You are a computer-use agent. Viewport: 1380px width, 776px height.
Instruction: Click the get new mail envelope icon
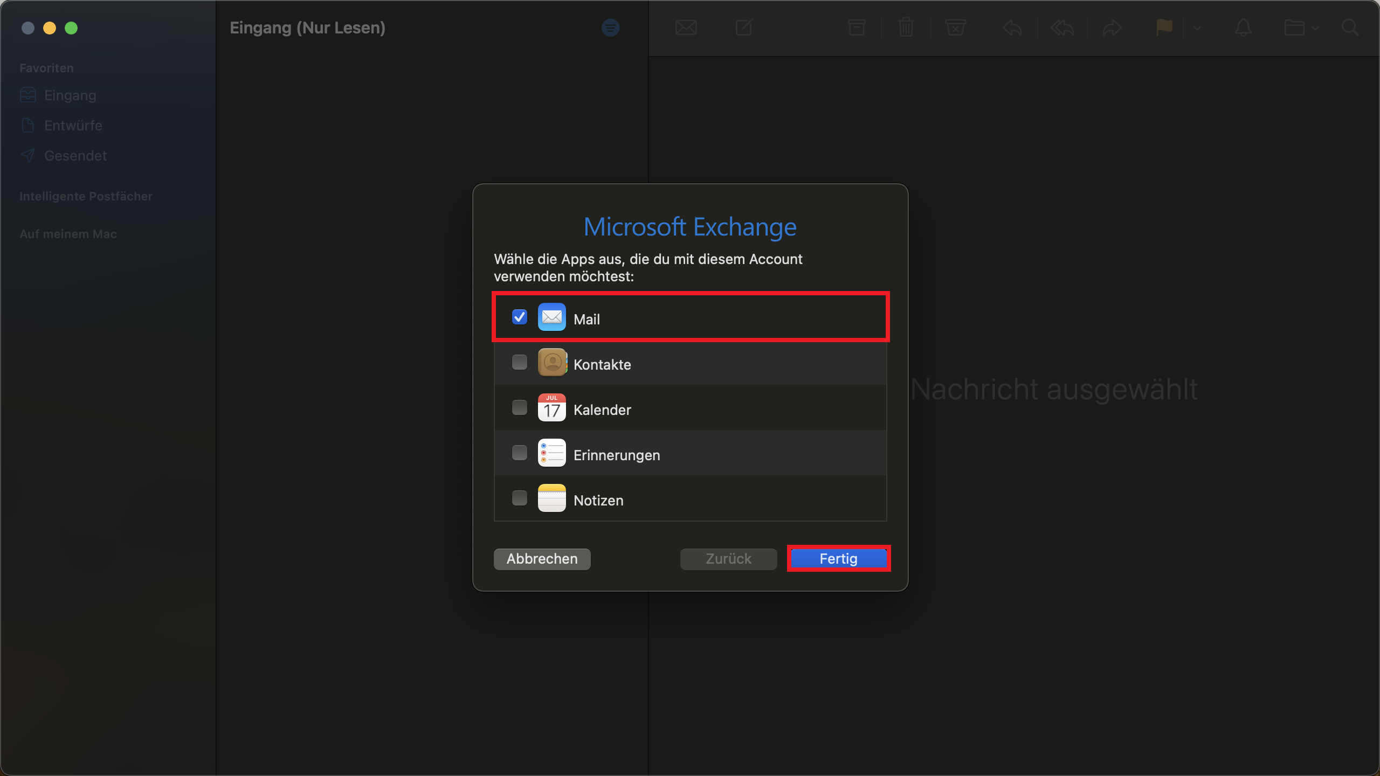tap(686, 27)
